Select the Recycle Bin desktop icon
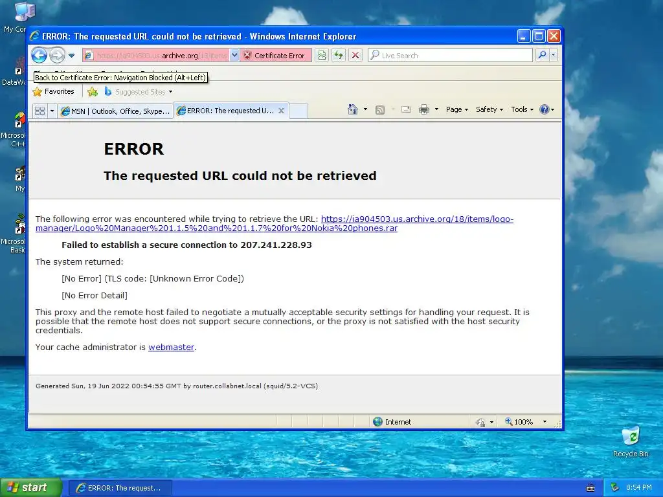Image resolution: width=663 pixels, height=497 pixels. (x=631, y=441)
